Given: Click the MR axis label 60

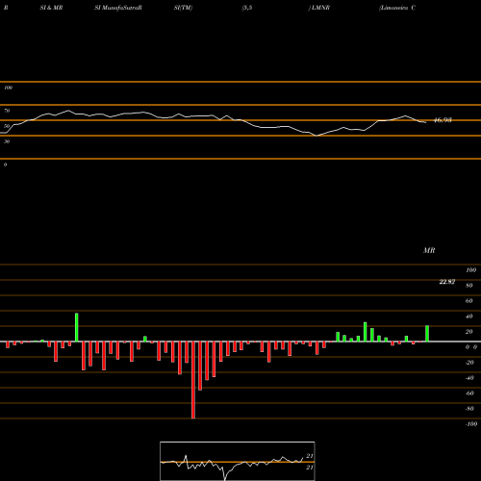Looking at the screenshot, I should click(469, 301).
